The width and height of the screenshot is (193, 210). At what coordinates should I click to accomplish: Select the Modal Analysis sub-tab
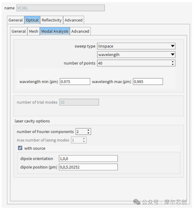tap(55, 31)
